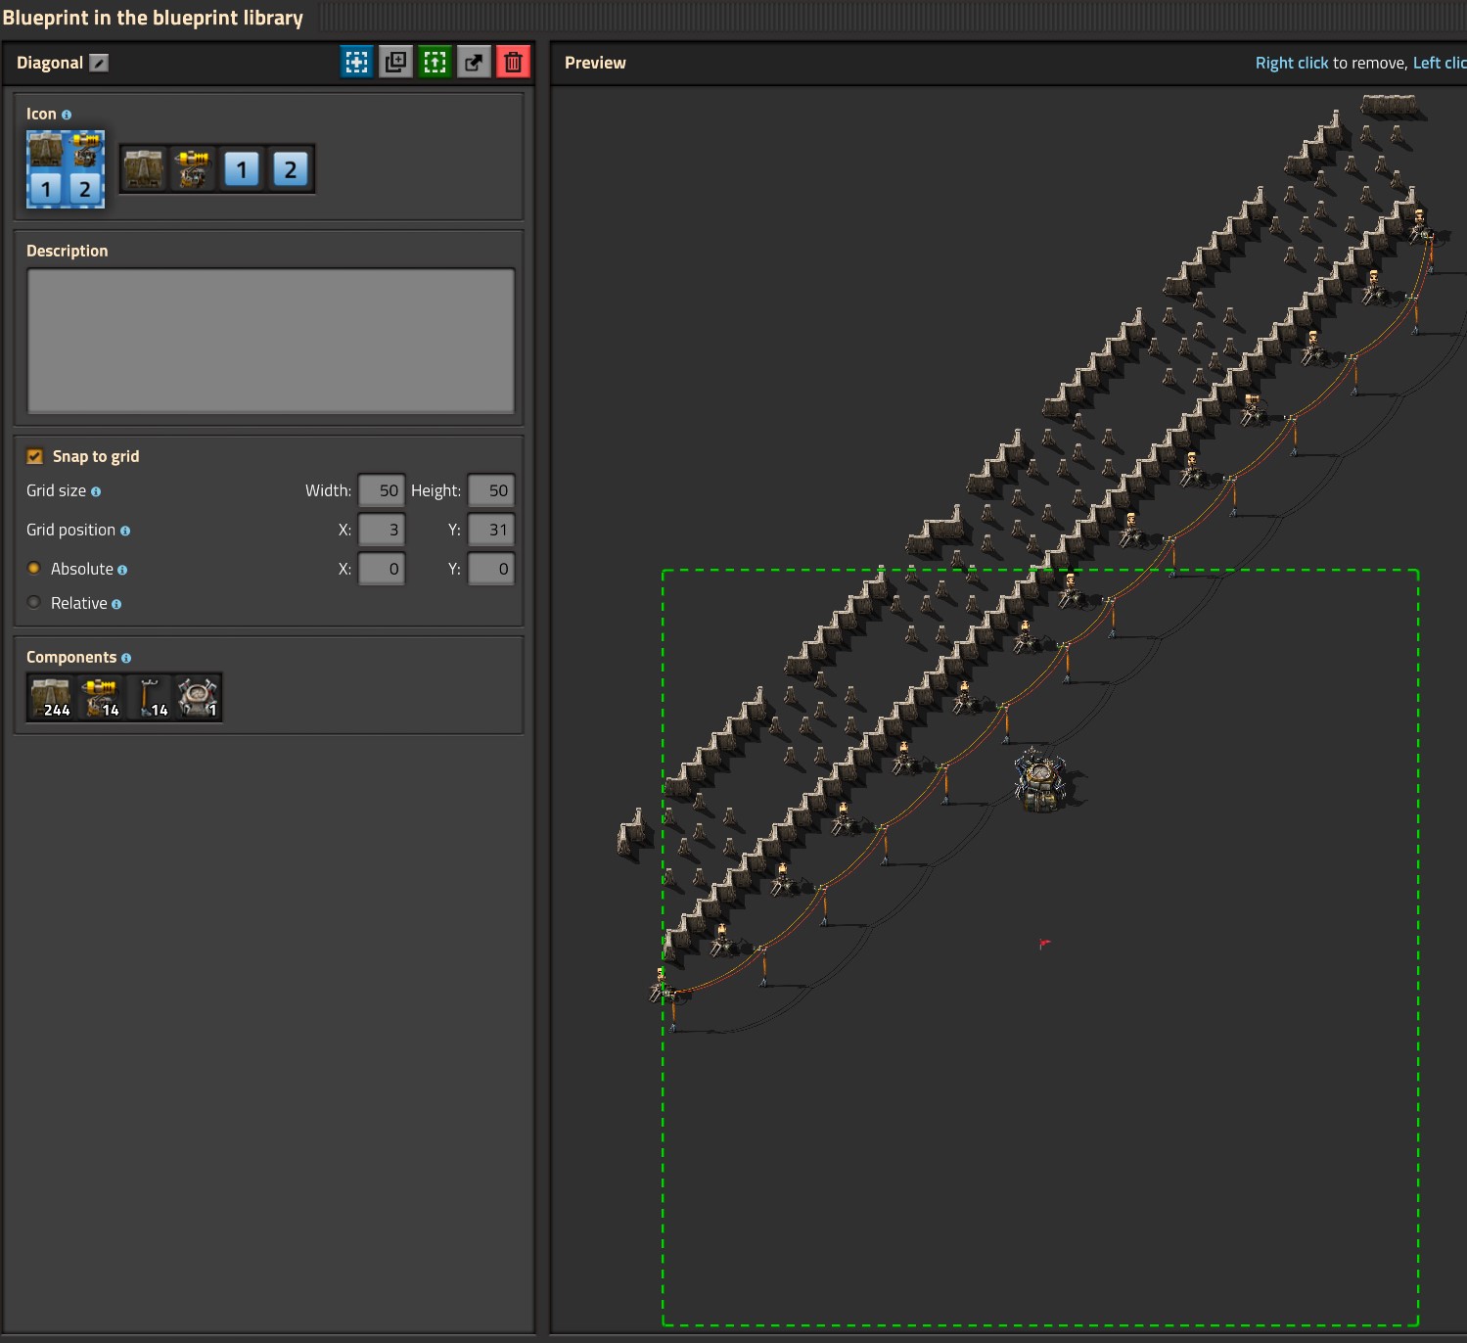Image resolution: width=1467 pixels, height=1343 pixels.
Task: Click the duplicate blueprint icon button
Action: pyautogui.click(x=395, y=63)
